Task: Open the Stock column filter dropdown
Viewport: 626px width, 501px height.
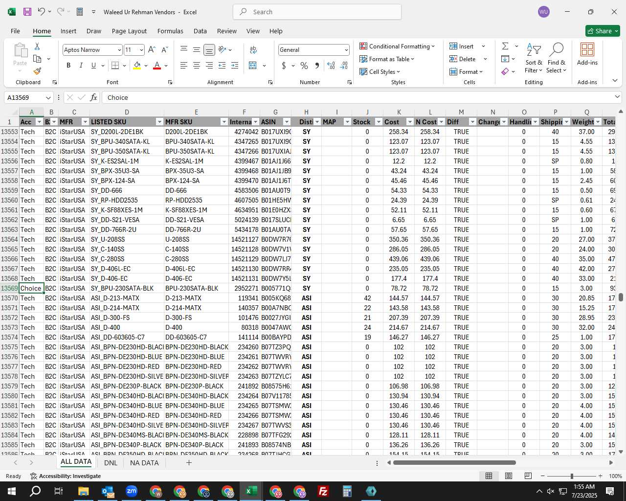Action: pos(379,122)
